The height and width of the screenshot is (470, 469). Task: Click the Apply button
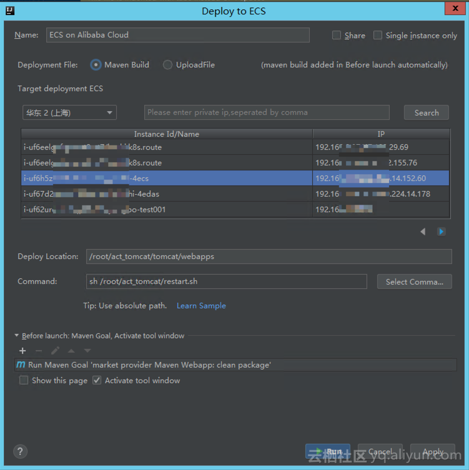click(433, 451)
